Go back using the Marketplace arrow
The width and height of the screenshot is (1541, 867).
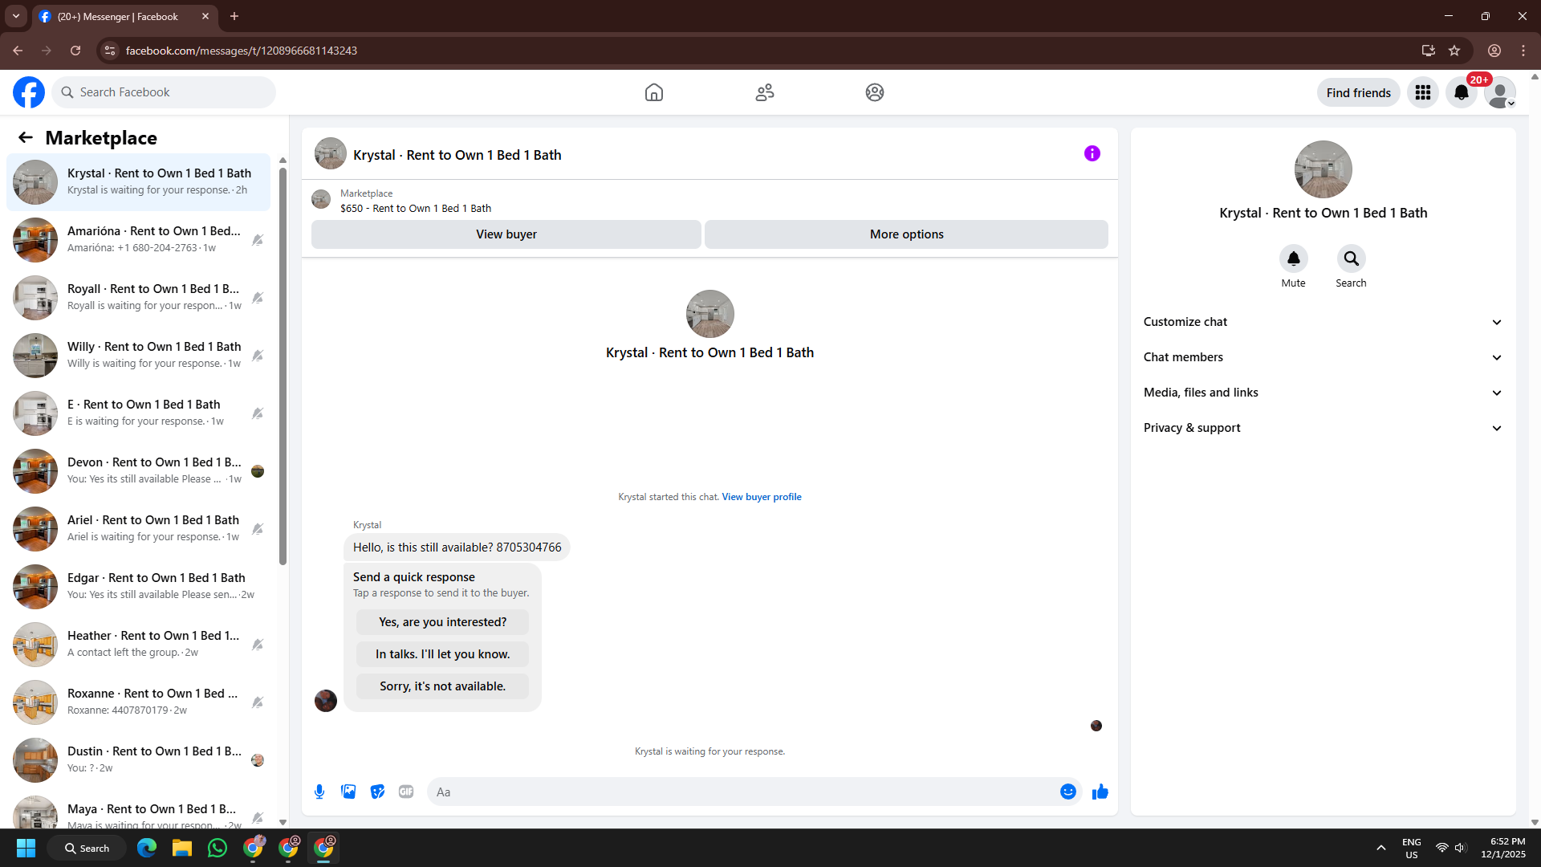(26, 137)
